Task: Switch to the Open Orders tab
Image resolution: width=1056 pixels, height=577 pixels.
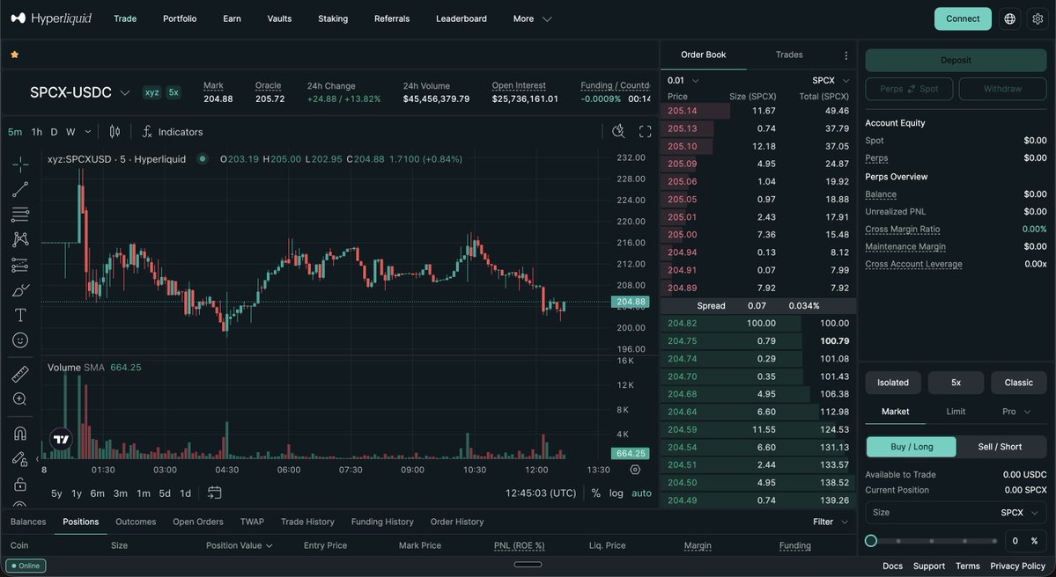Action: click(198, 522)
